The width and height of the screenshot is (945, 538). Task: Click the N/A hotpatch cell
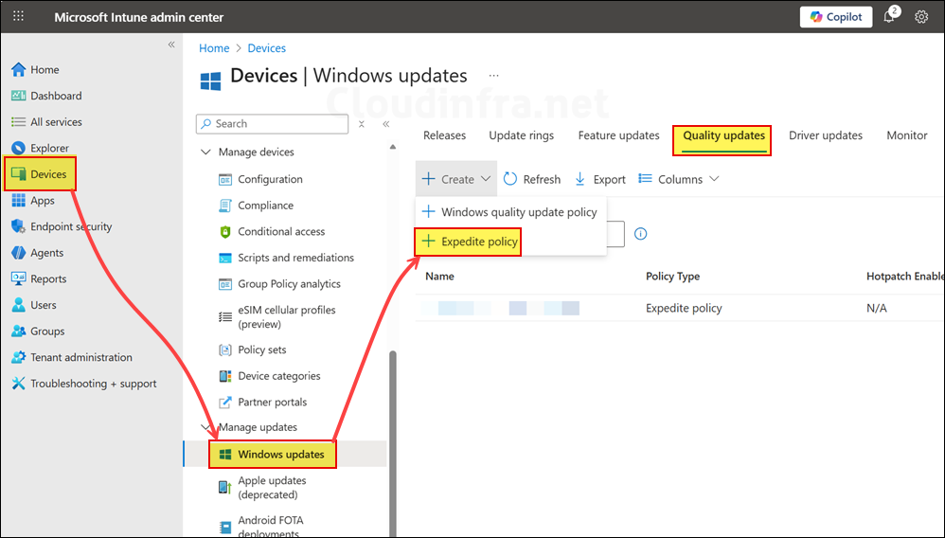[876, 308]
